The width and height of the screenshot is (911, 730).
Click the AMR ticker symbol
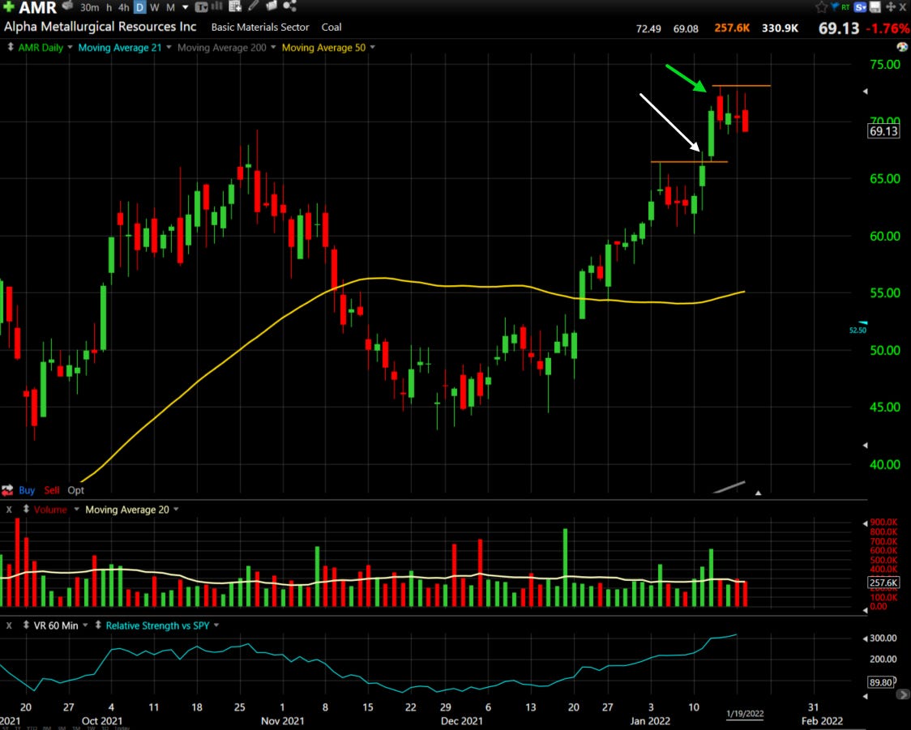(38, 7)
